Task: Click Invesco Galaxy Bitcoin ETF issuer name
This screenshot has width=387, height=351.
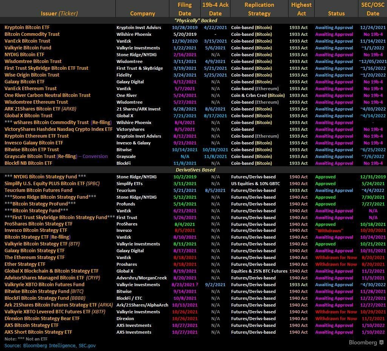Action: (34, 143)
